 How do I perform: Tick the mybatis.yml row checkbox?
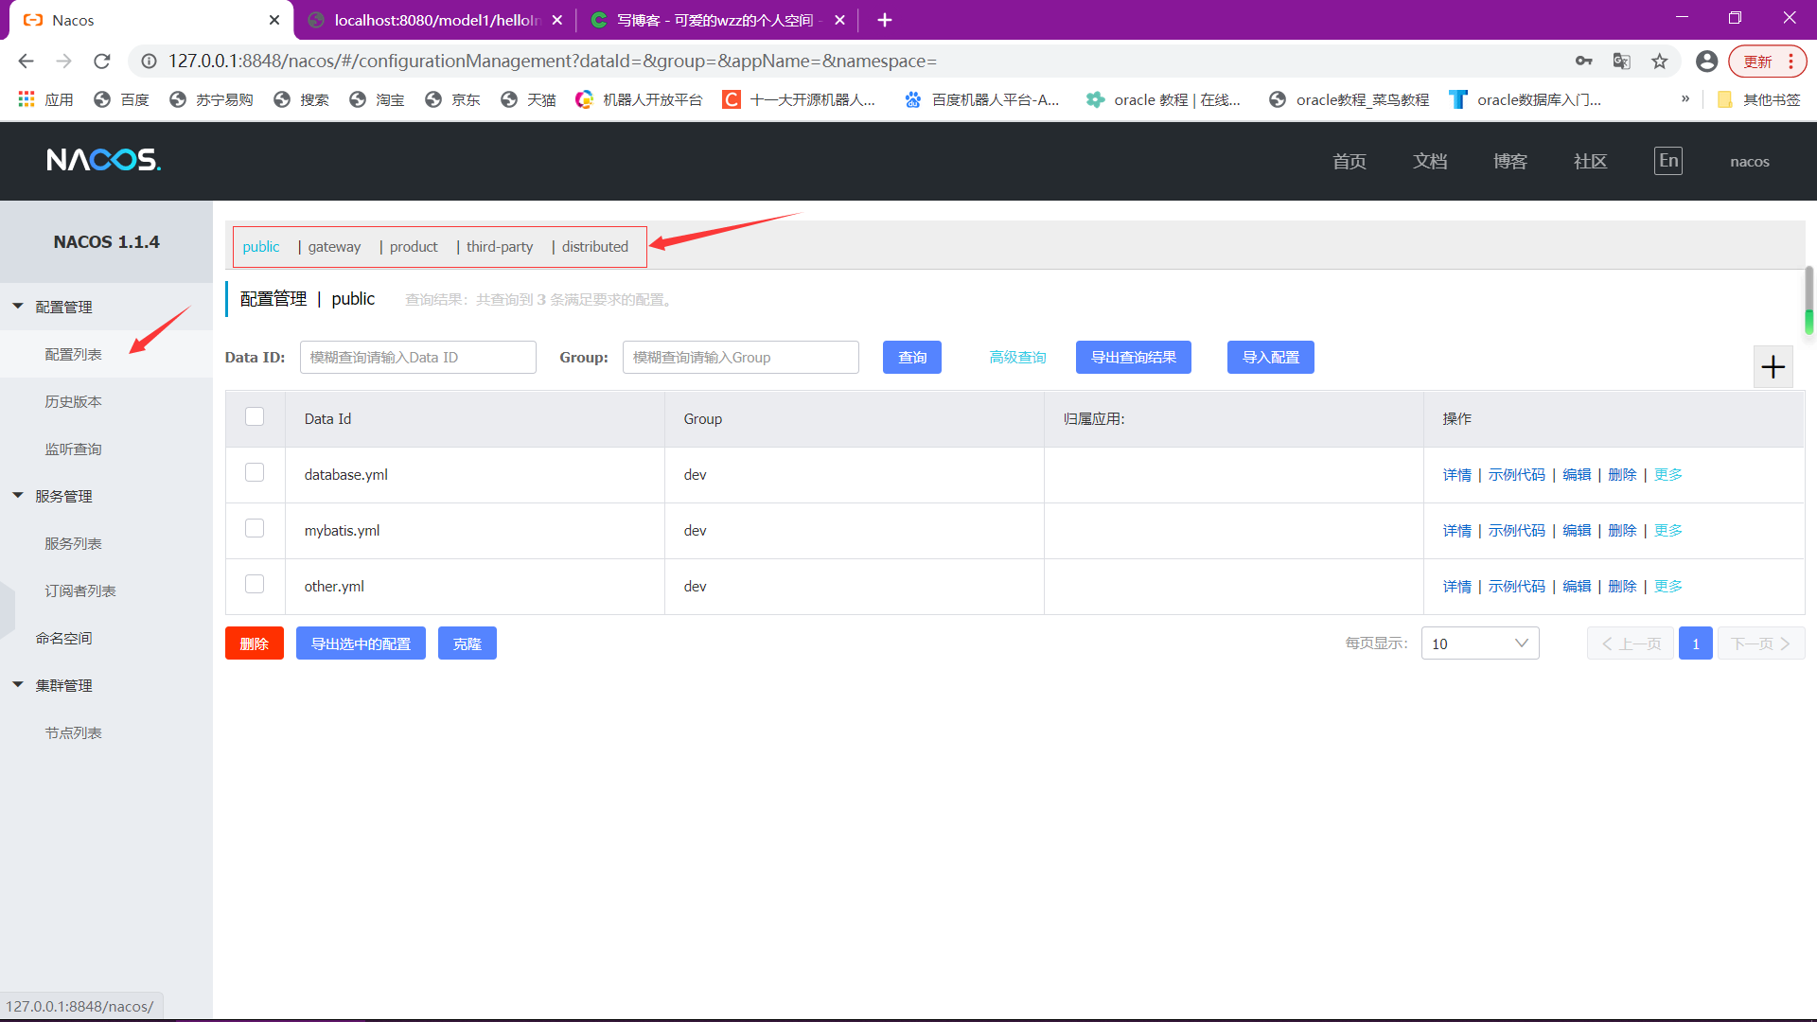click(x=255, y=528)
